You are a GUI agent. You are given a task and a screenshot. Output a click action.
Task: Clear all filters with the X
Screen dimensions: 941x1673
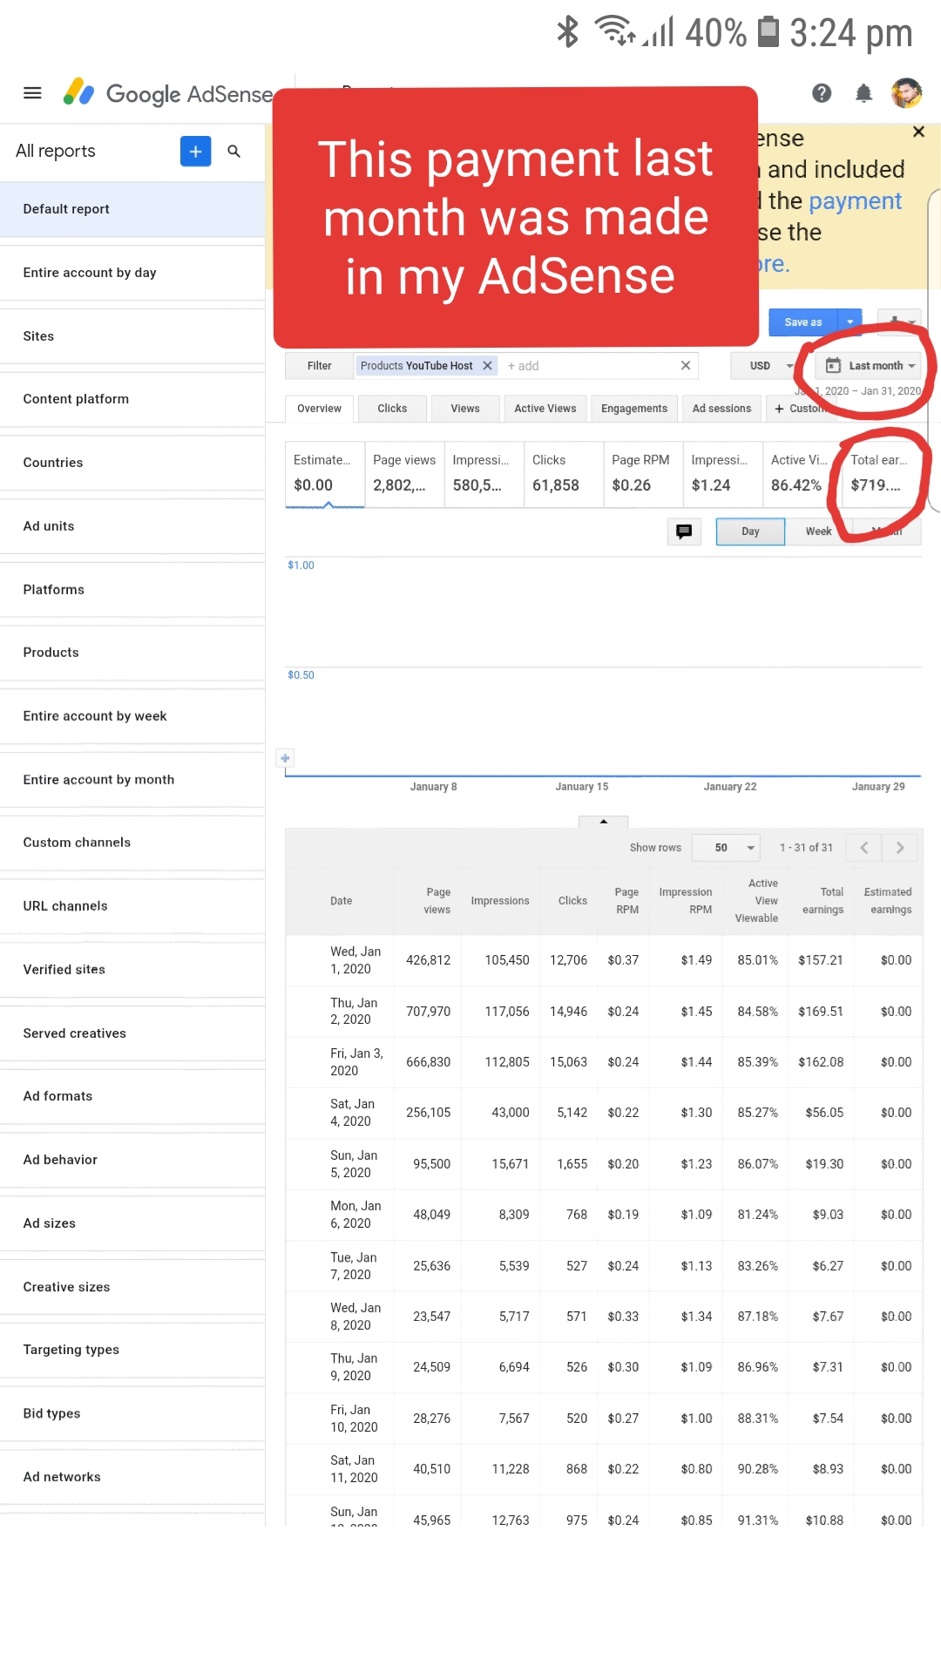(686, 366)
